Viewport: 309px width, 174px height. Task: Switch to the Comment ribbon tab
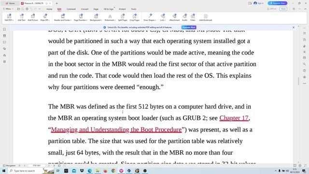71,9
